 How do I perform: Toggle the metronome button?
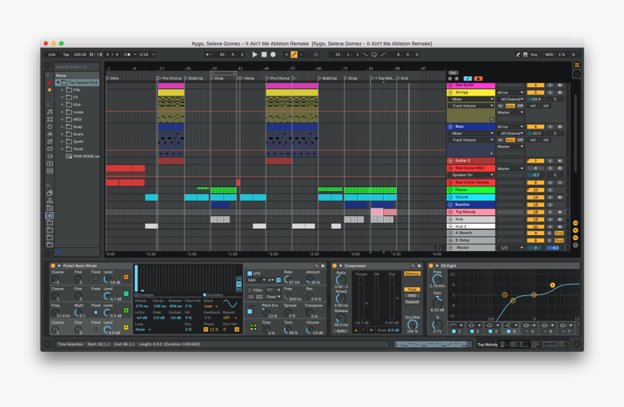pos(127,54)
